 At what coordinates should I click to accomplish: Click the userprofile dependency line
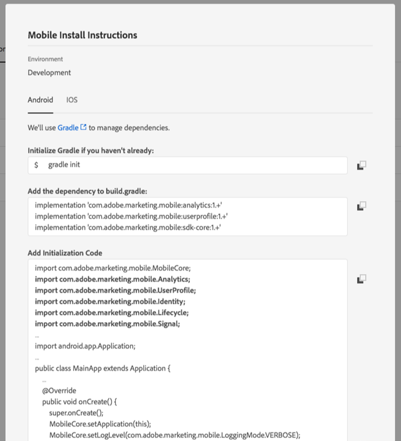(x=131, y=216)
